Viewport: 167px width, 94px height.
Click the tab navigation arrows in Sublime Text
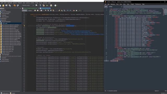click(106, 7)
